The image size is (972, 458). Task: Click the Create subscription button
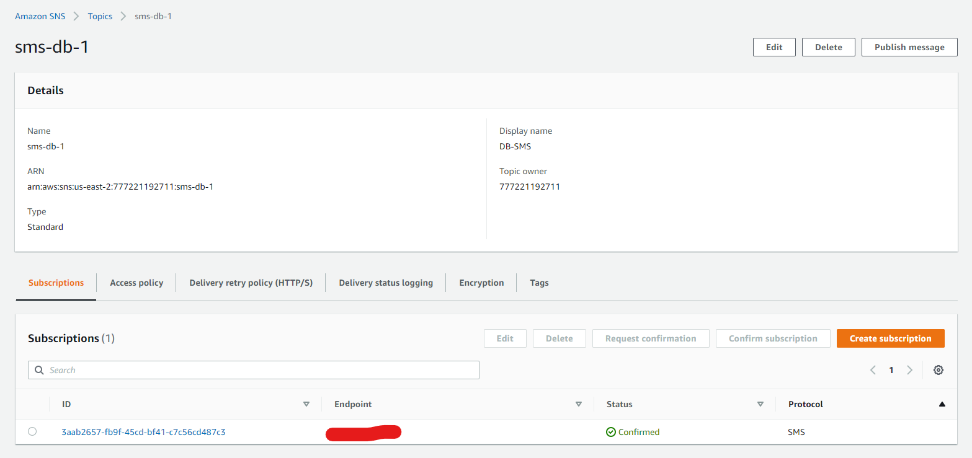coord(891,338)
